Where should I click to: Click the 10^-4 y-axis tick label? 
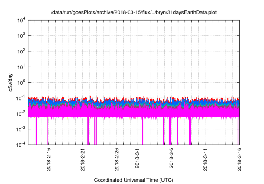[21, 145]
